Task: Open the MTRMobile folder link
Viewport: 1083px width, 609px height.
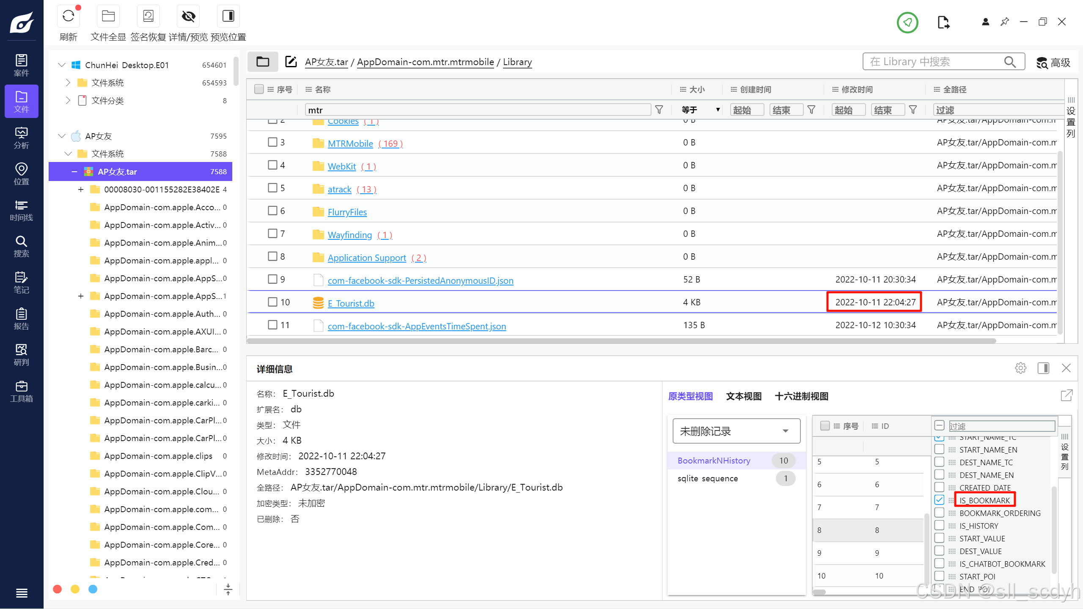Action: click(350, 143)
